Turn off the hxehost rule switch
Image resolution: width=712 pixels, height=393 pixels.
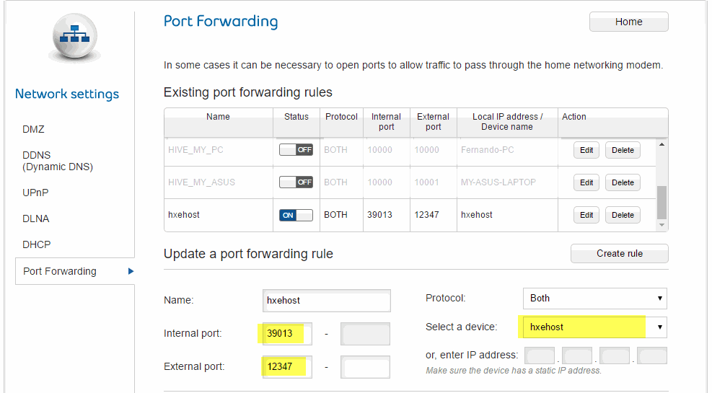point(296,215)
